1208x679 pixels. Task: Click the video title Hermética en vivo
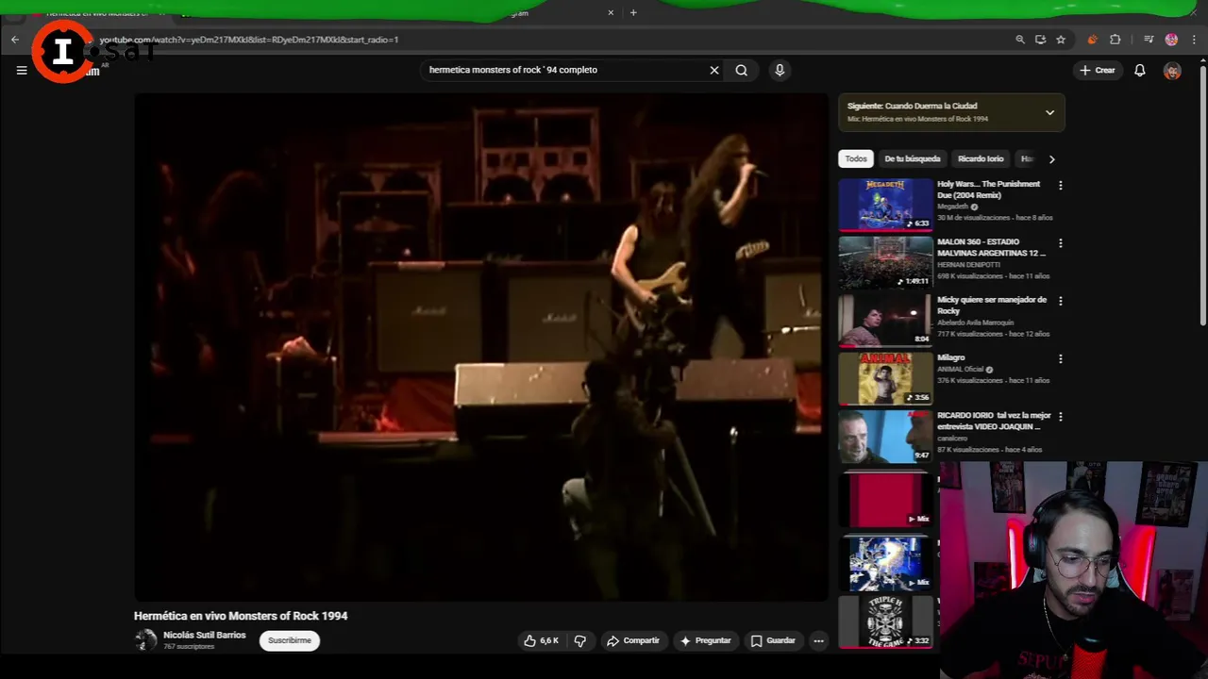pos(241,616)
